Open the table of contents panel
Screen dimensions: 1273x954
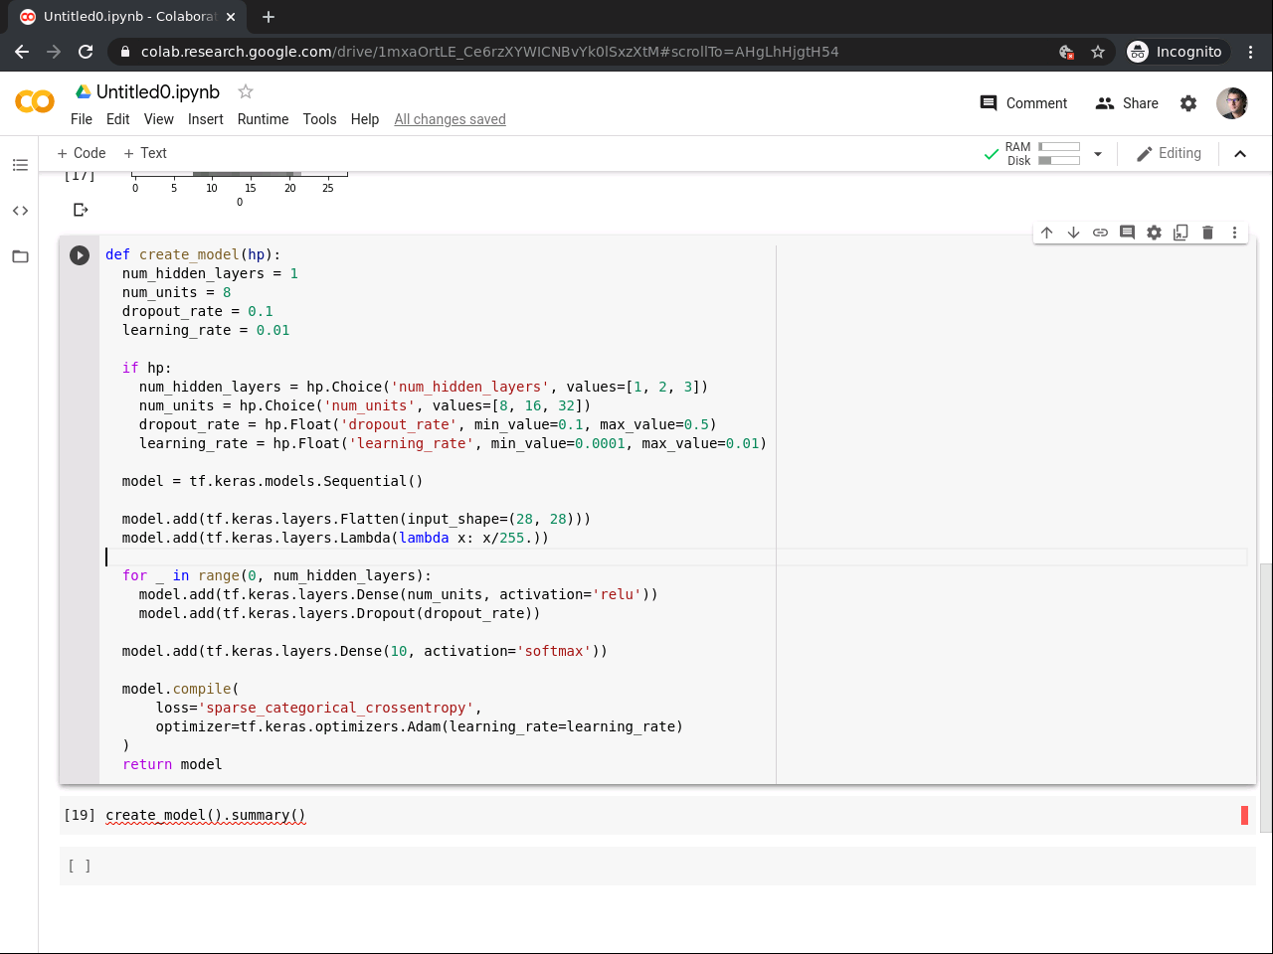pyautogui.click(x=20, y=165)
